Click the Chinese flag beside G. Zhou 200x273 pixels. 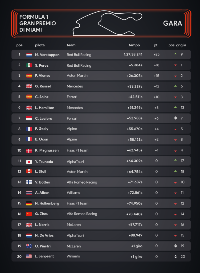[x=29, y=214]
